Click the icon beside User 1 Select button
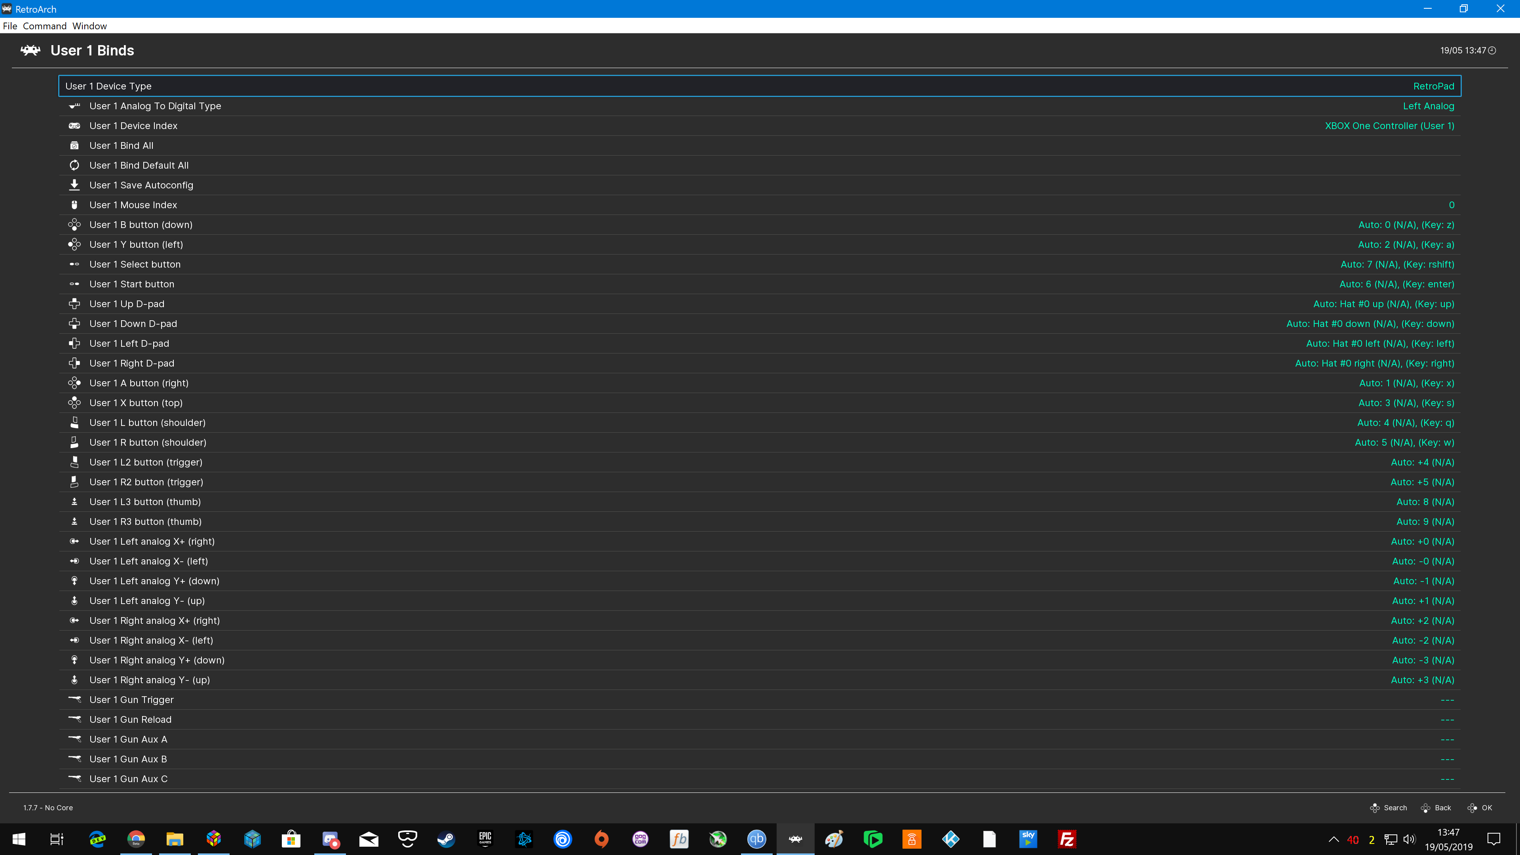The height and width of the screenshot is (855, 1520). (x=74, y=264)
